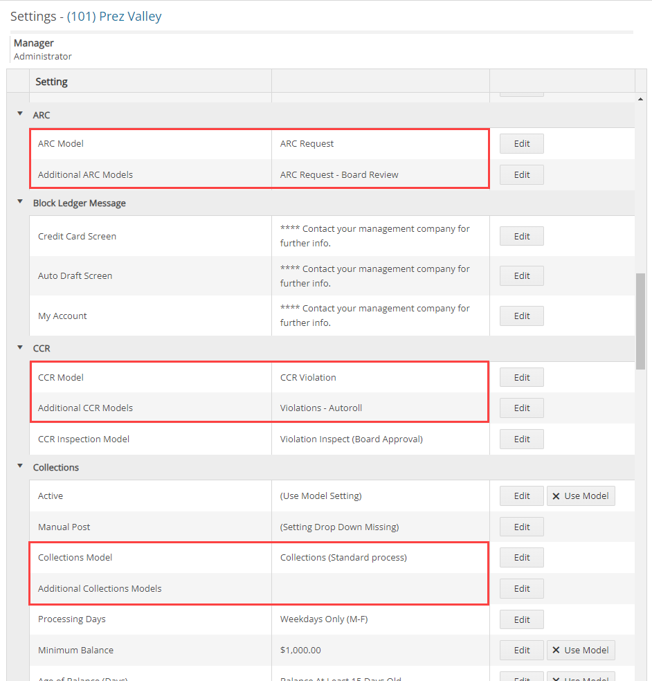Collapse the Block Ledger Message section
Screen dimensions: 652x681
pos(19,203)
